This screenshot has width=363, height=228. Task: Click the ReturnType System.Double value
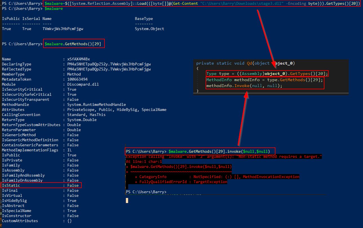point(82,120)
